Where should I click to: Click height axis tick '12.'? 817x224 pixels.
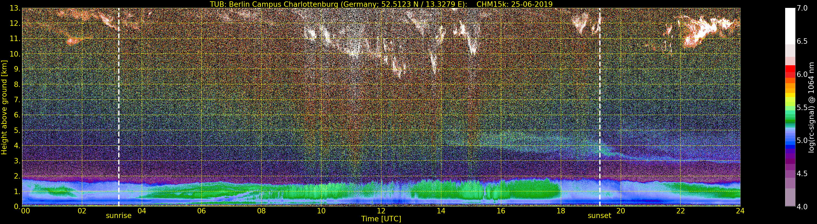tap(15, 23)
